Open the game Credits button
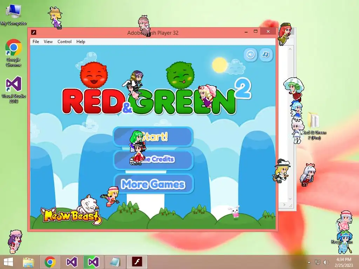The height and width of the screenshot is (269, 359). pyautogui.click(x=153, y=159)
